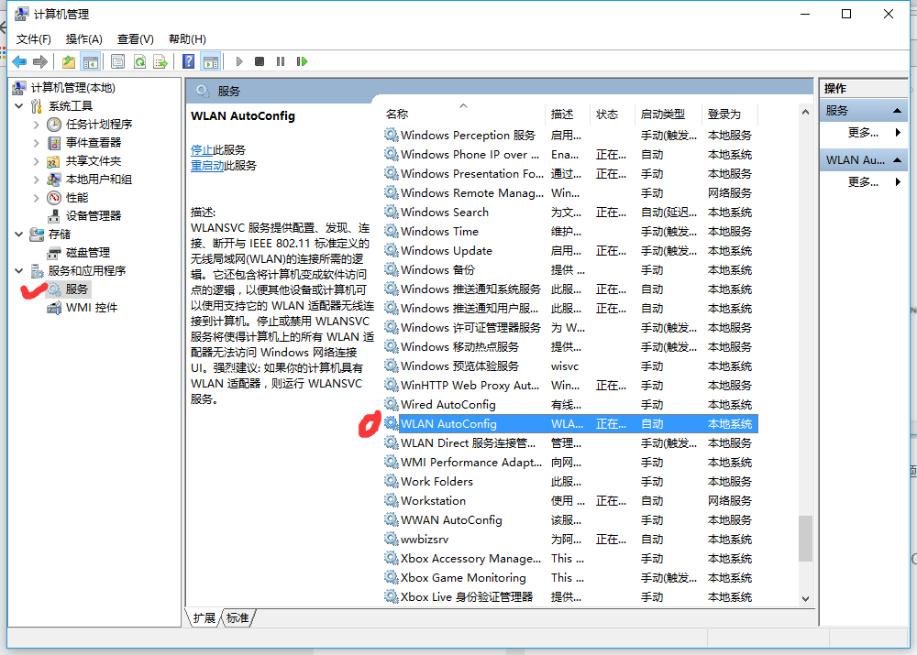
Task: Select 服务 node in the tree
Action: pos(77,289)
